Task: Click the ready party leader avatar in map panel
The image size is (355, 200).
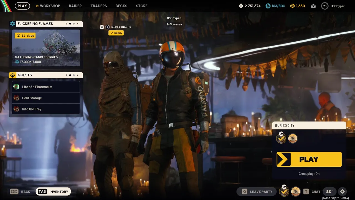Action: pos(281,138)
